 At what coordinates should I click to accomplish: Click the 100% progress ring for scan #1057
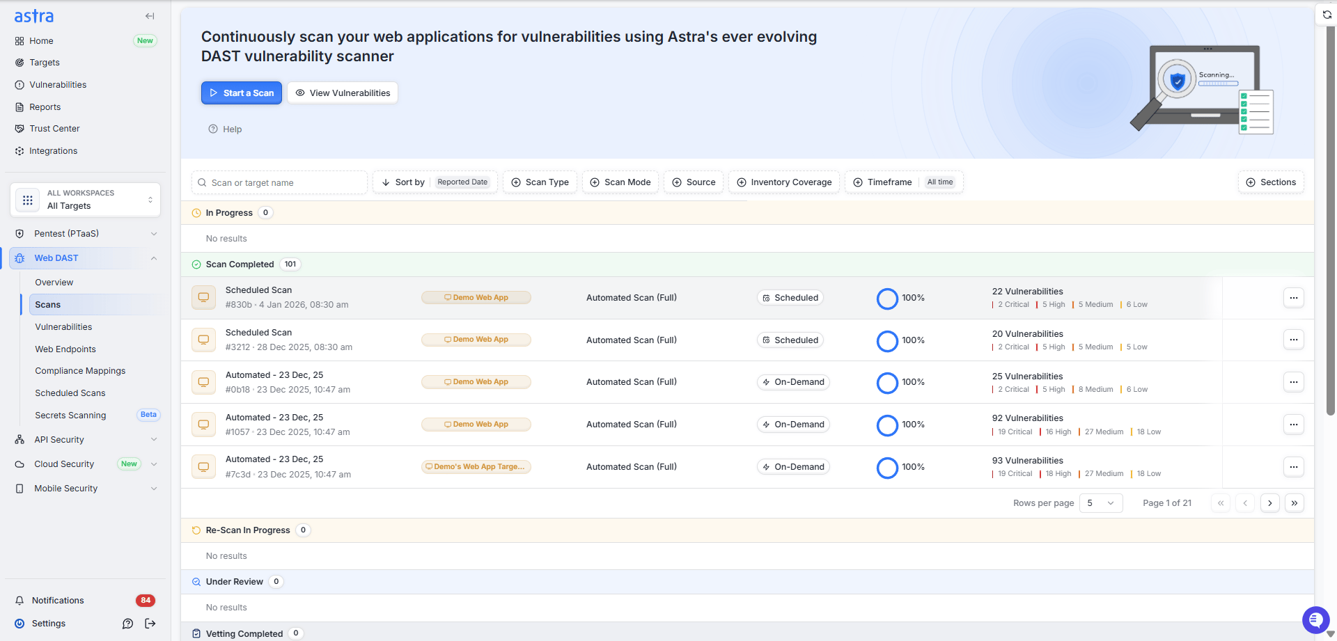click(887, 425)
